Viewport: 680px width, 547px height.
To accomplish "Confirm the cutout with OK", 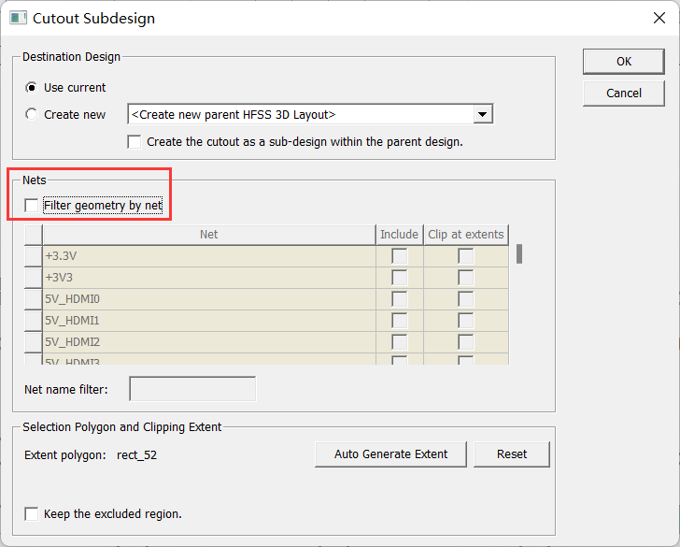I will tap(624, 61).
